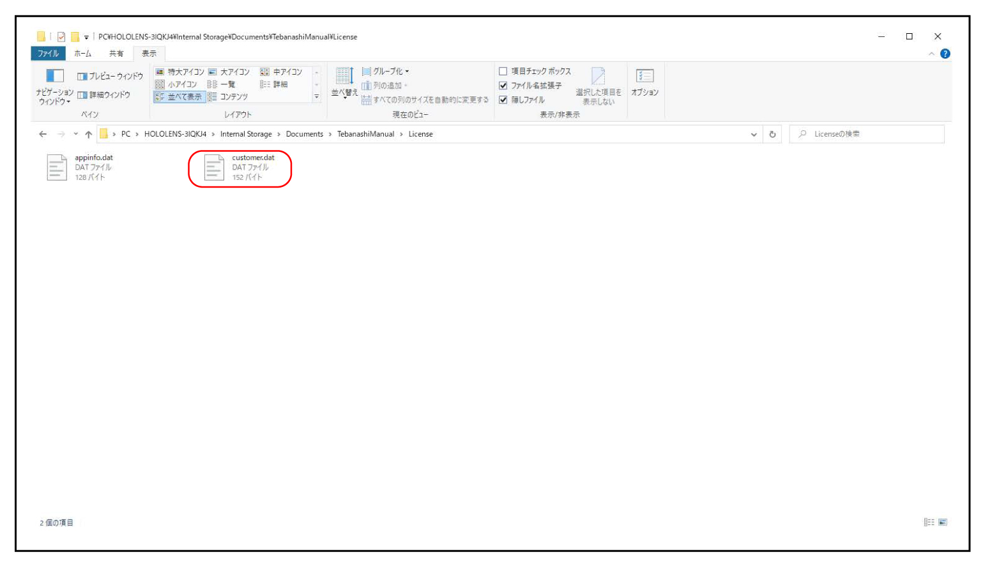Viewport: 983px width, 568px height.
Task: Go up one folder with the up arrow
Action: click(88, 134)
